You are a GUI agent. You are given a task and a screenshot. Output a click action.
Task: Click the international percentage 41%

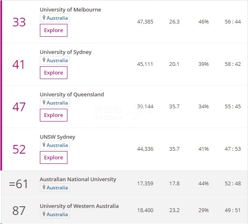point(204,149)
